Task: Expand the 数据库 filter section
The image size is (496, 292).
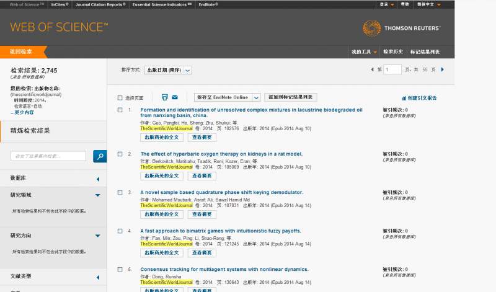Action: point(98,179)
